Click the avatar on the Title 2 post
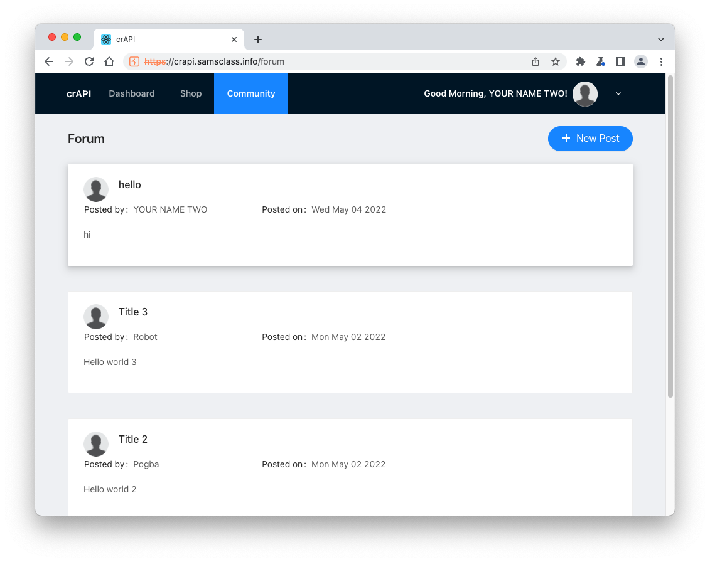This screenshot has width=710, height=562. 96,444
